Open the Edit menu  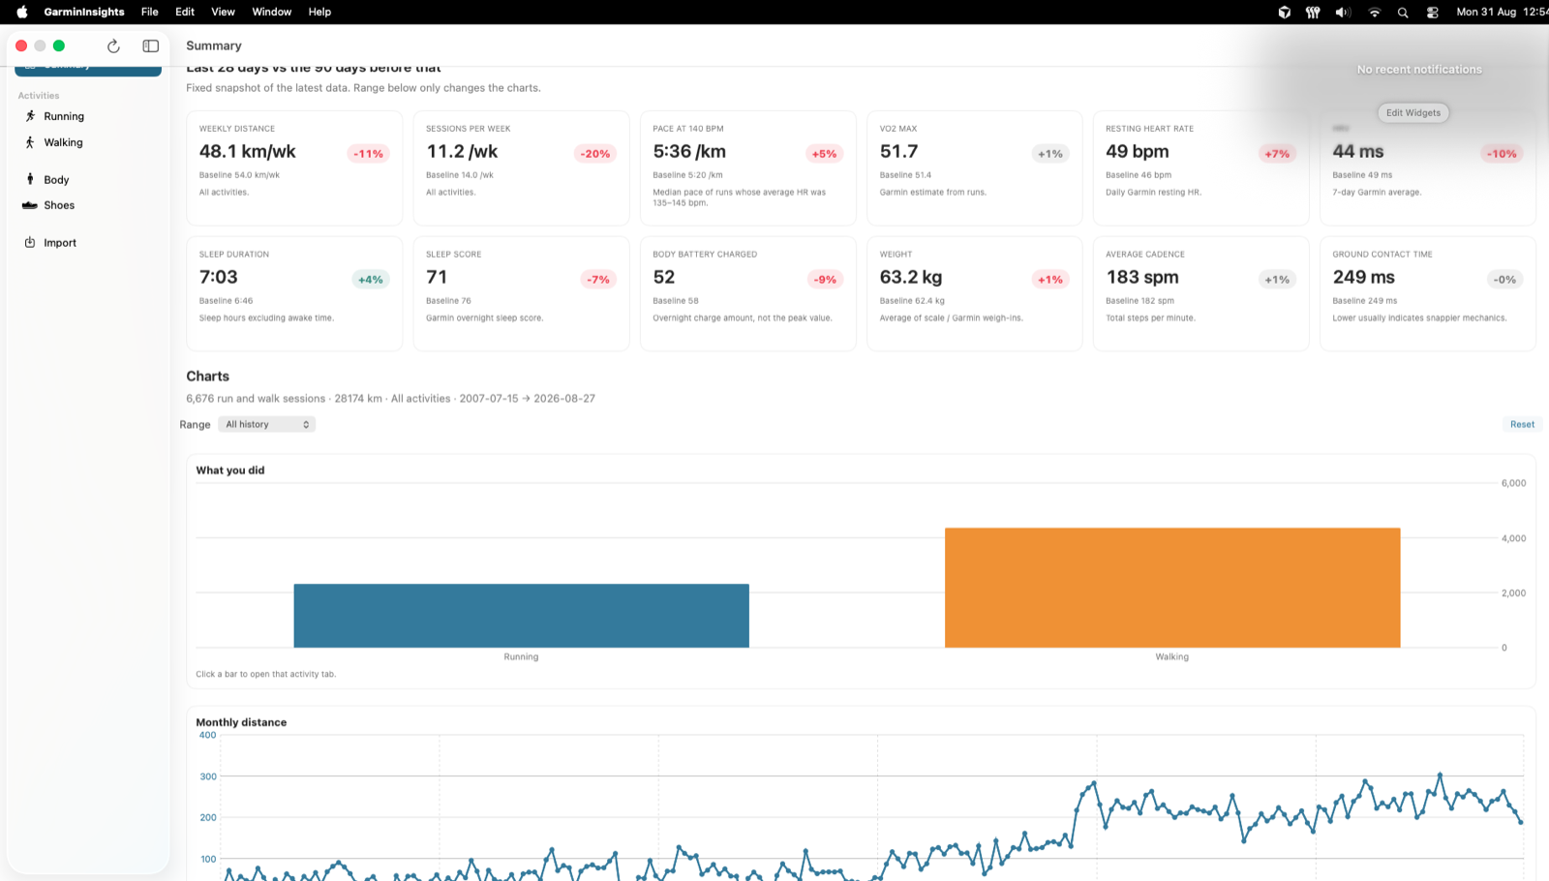tap(185, 12)
